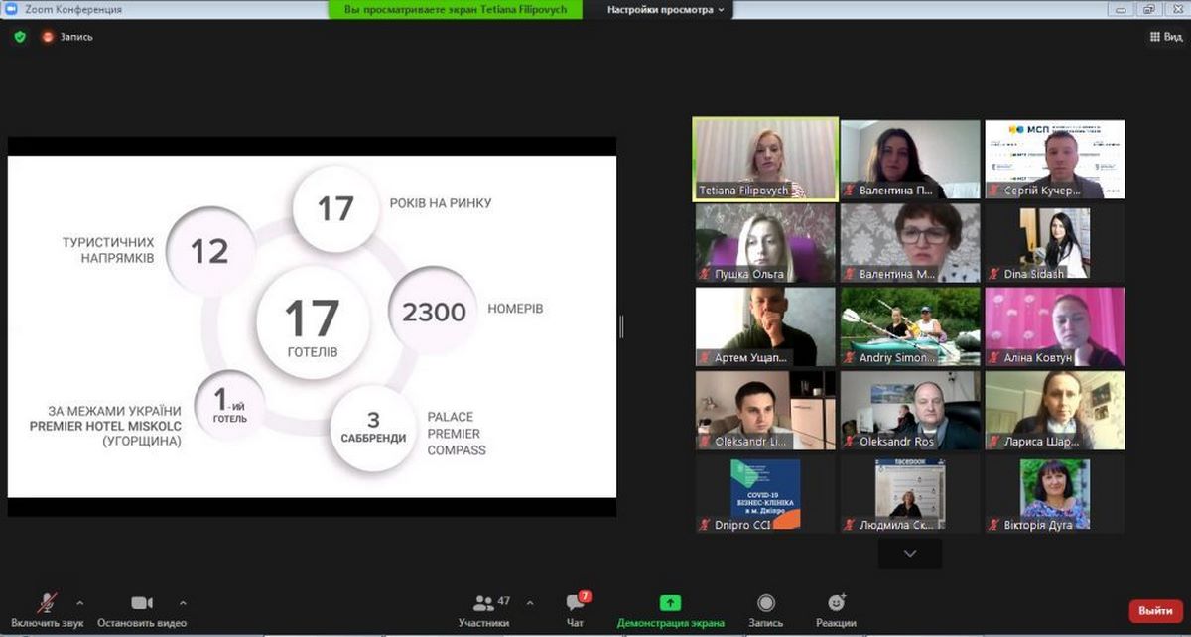
Task: Click the green encryption shield icon
Action: pyautogui.click(x=20, y=37)
